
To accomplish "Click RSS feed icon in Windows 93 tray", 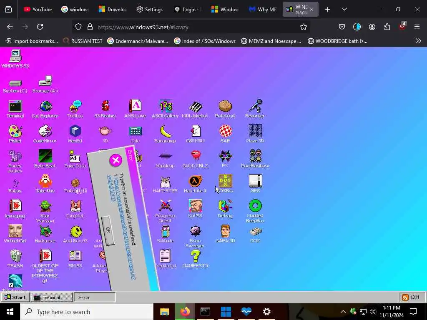I will pos(405,297).
